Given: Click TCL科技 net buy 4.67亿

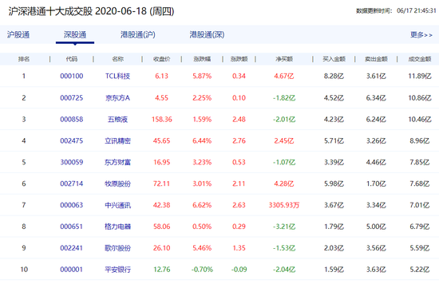Looking at the screenshot, I should (x=284, y=76).
